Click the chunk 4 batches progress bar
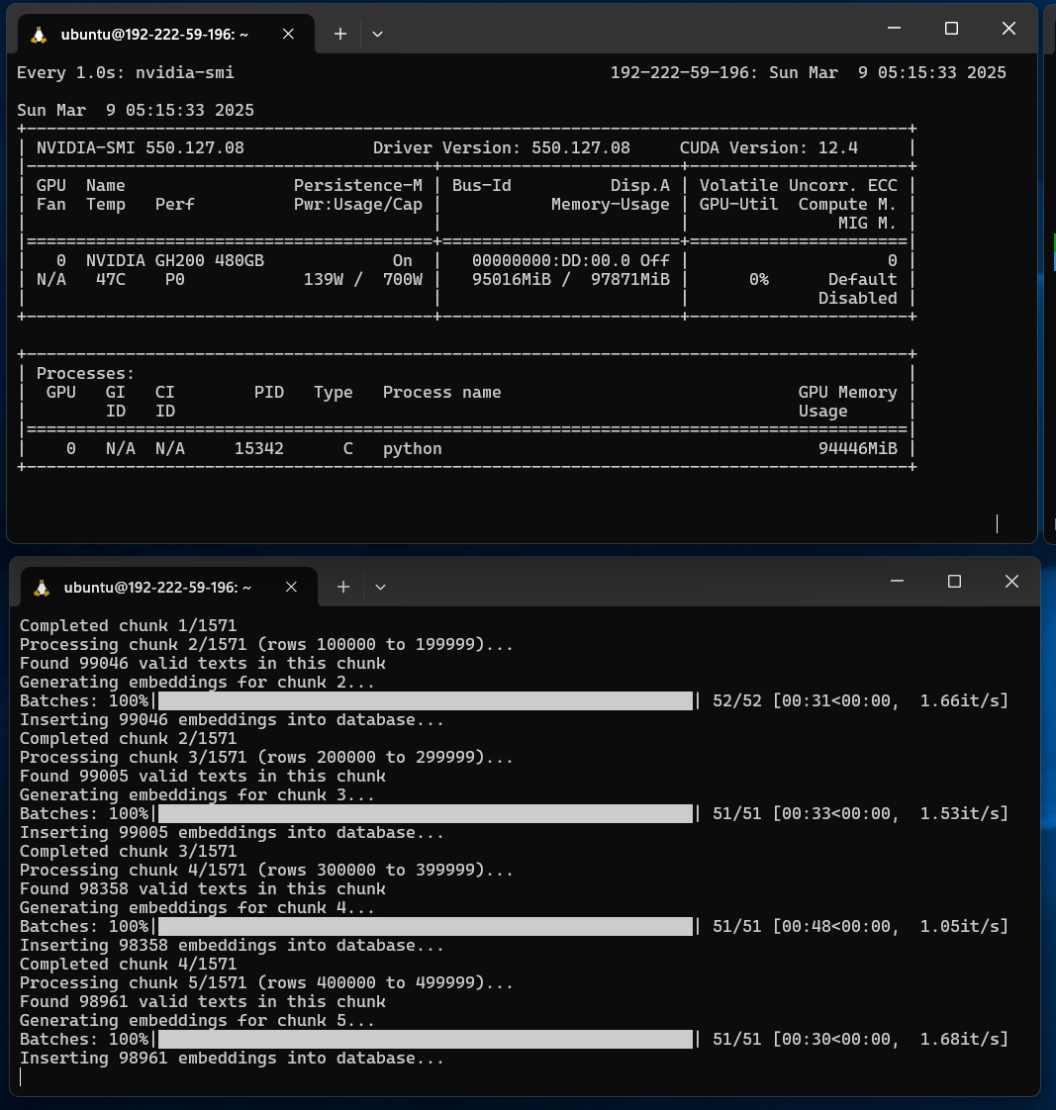 point(426,927)
